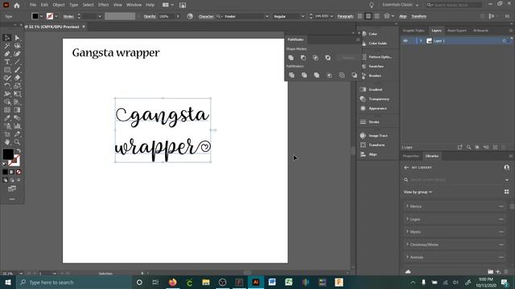Select the Eraser tool

click(17, 78)
